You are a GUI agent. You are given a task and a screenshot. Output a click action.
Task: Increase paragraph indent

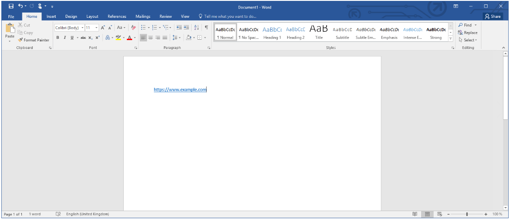186,28
